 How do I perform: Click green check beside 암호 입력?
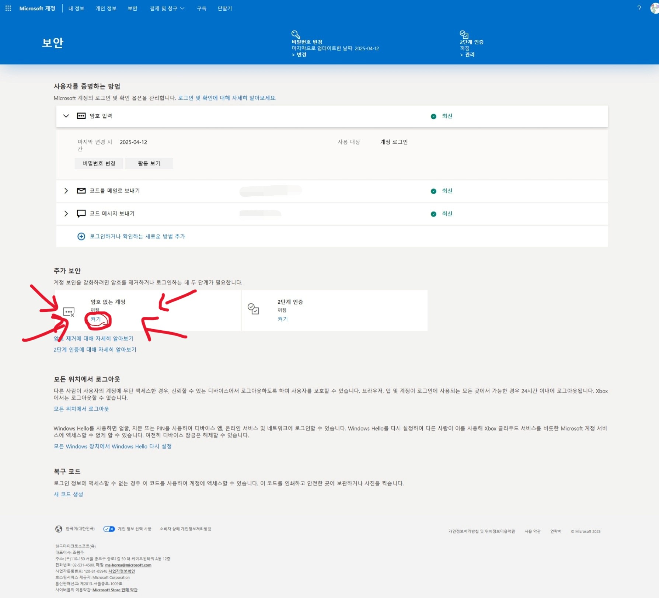pos(433,116)
